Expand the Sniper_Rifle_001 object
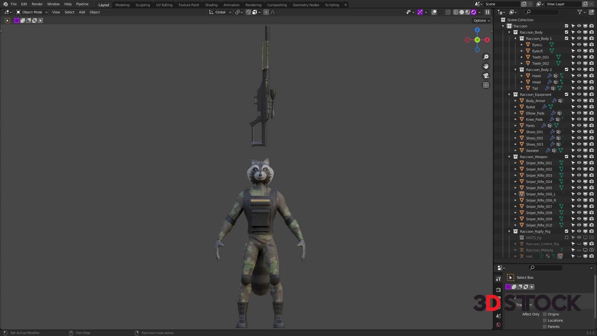 coord(516,163)
